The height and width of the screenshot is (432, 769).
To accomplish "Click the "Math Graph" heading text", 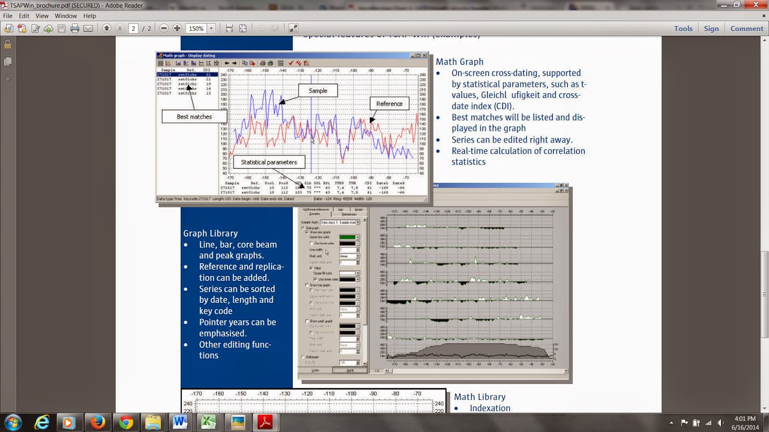I will coord(459,61).
